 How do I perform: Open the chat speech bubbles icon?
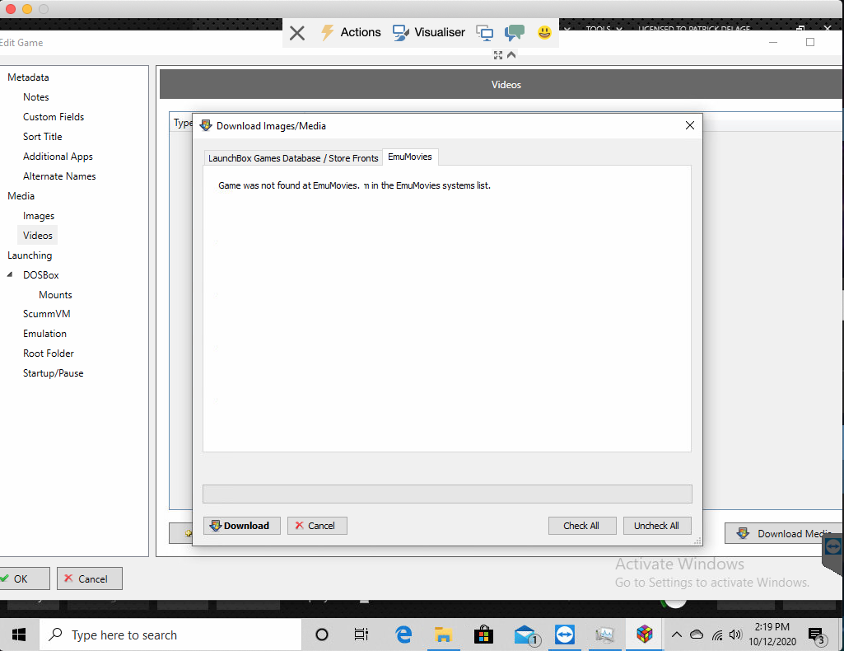click(515, 33)
